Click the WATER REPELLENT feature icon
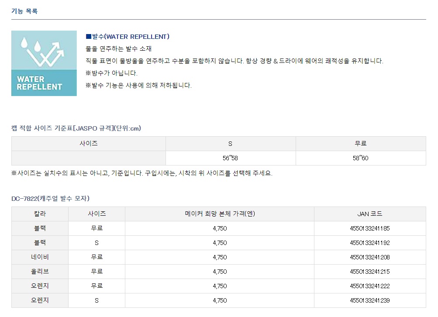Image resolution: width=438 pixels, height=317 pixels. (x=44, y=63)
